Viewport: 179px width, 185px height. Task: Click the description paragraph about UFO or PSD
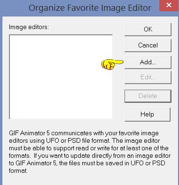pos(90,152)
